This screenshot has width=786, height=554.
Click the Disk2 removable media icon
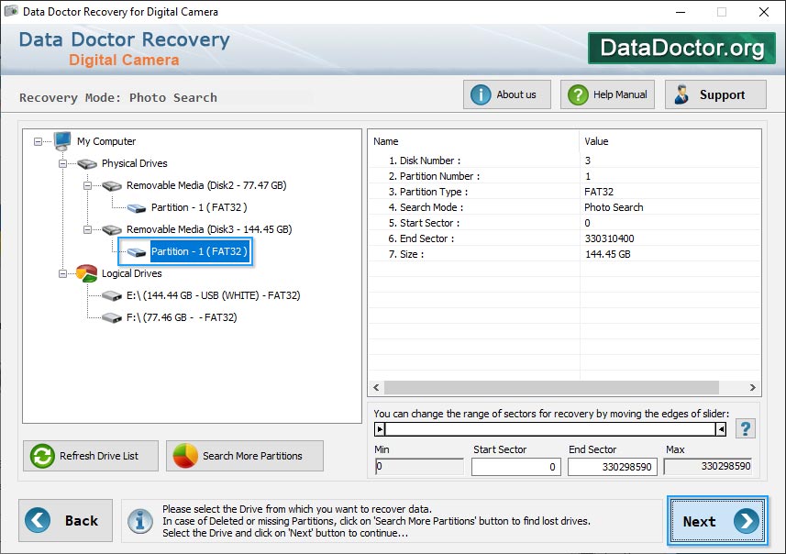coord(112,185)
